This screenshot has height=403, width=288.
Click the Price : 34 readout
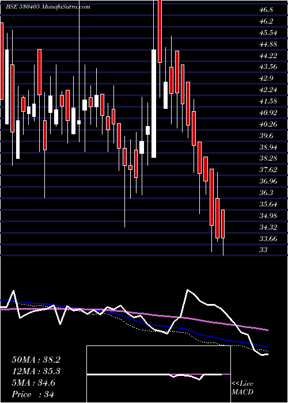(x=33, y=394)
